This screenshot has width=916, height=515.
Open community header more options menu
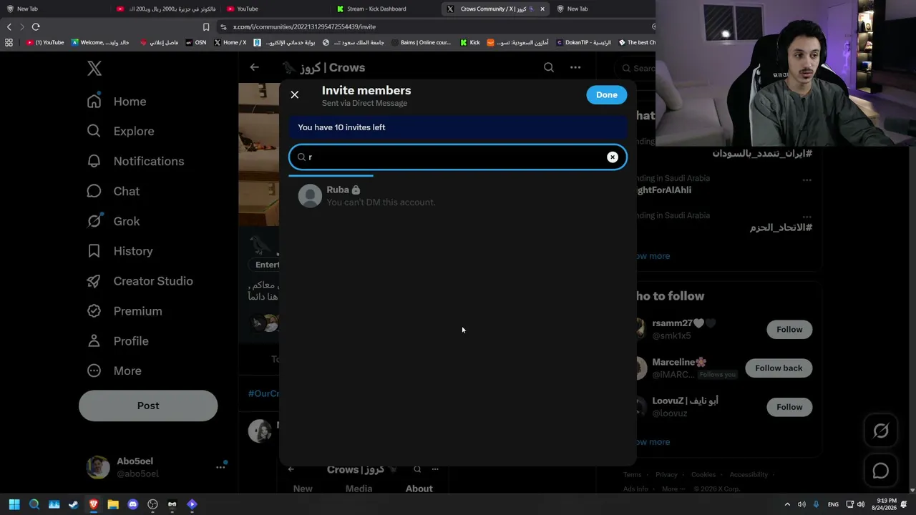tap(575, 67)
